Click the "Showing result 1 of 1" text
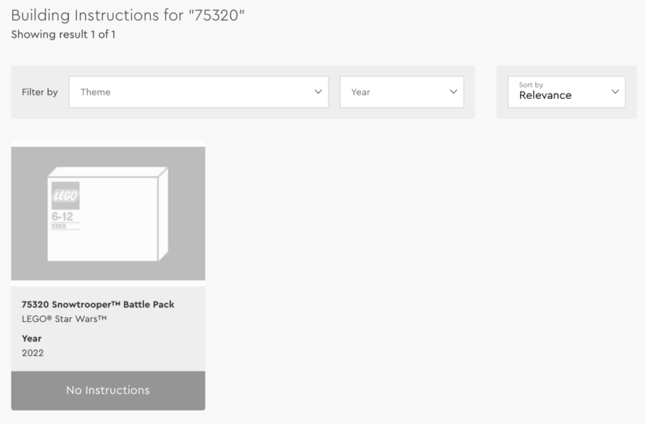This screenshot has width=645, height=424. click(x=63, y=35)
